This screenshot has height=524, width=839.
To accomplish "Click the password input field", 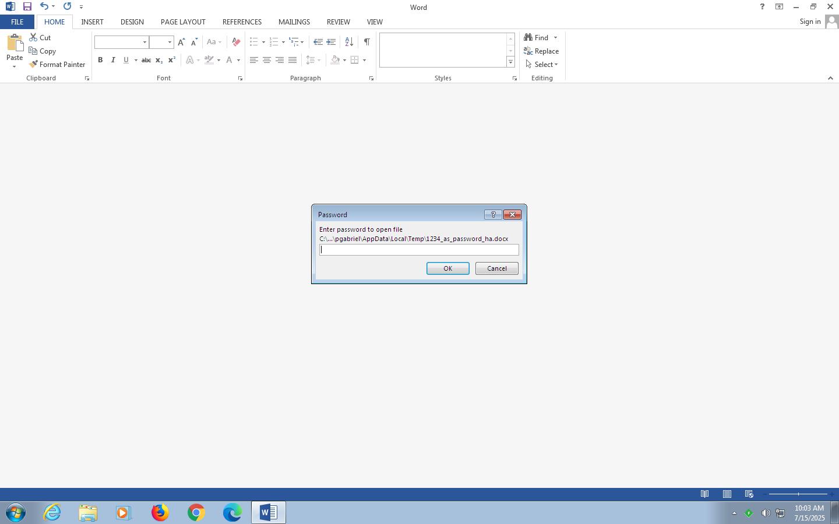I will (419, 250).
